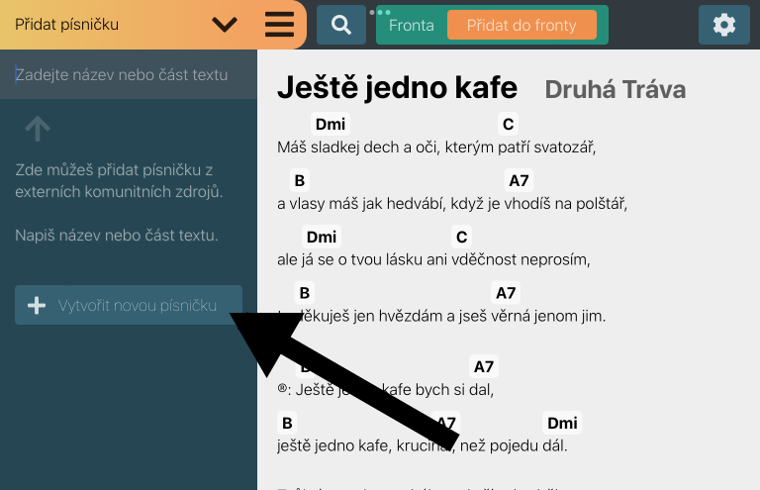Click the Dmi chord above než pojedu dál

click(562, 423)
